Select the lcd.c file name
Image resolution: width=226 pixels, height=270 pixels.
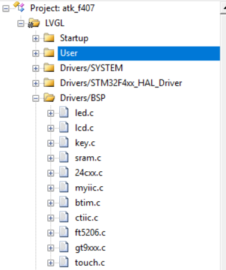84,128
